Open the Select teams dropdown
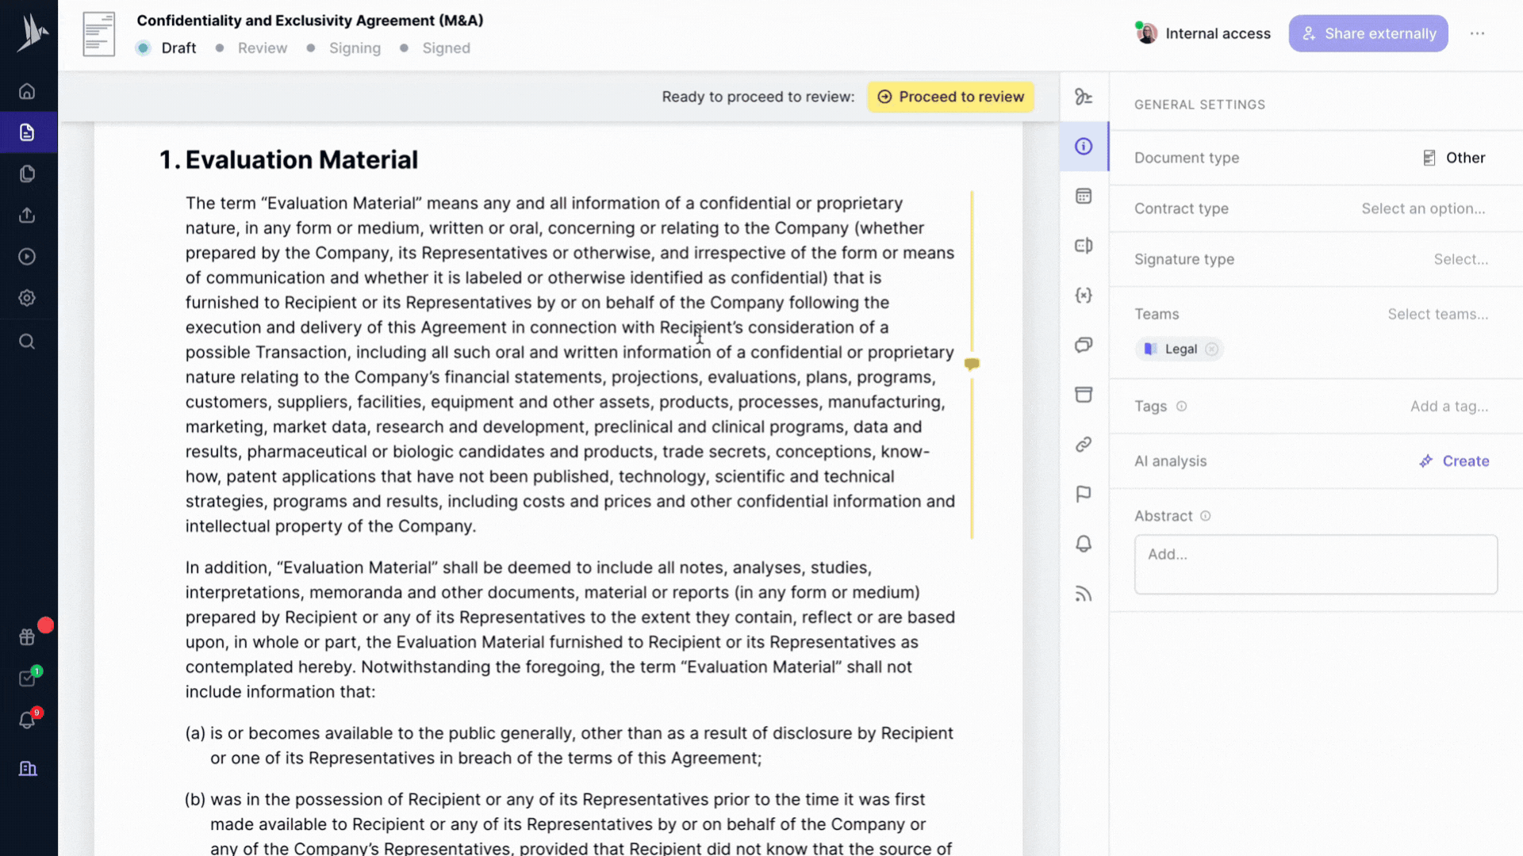 click(1437, 314)
